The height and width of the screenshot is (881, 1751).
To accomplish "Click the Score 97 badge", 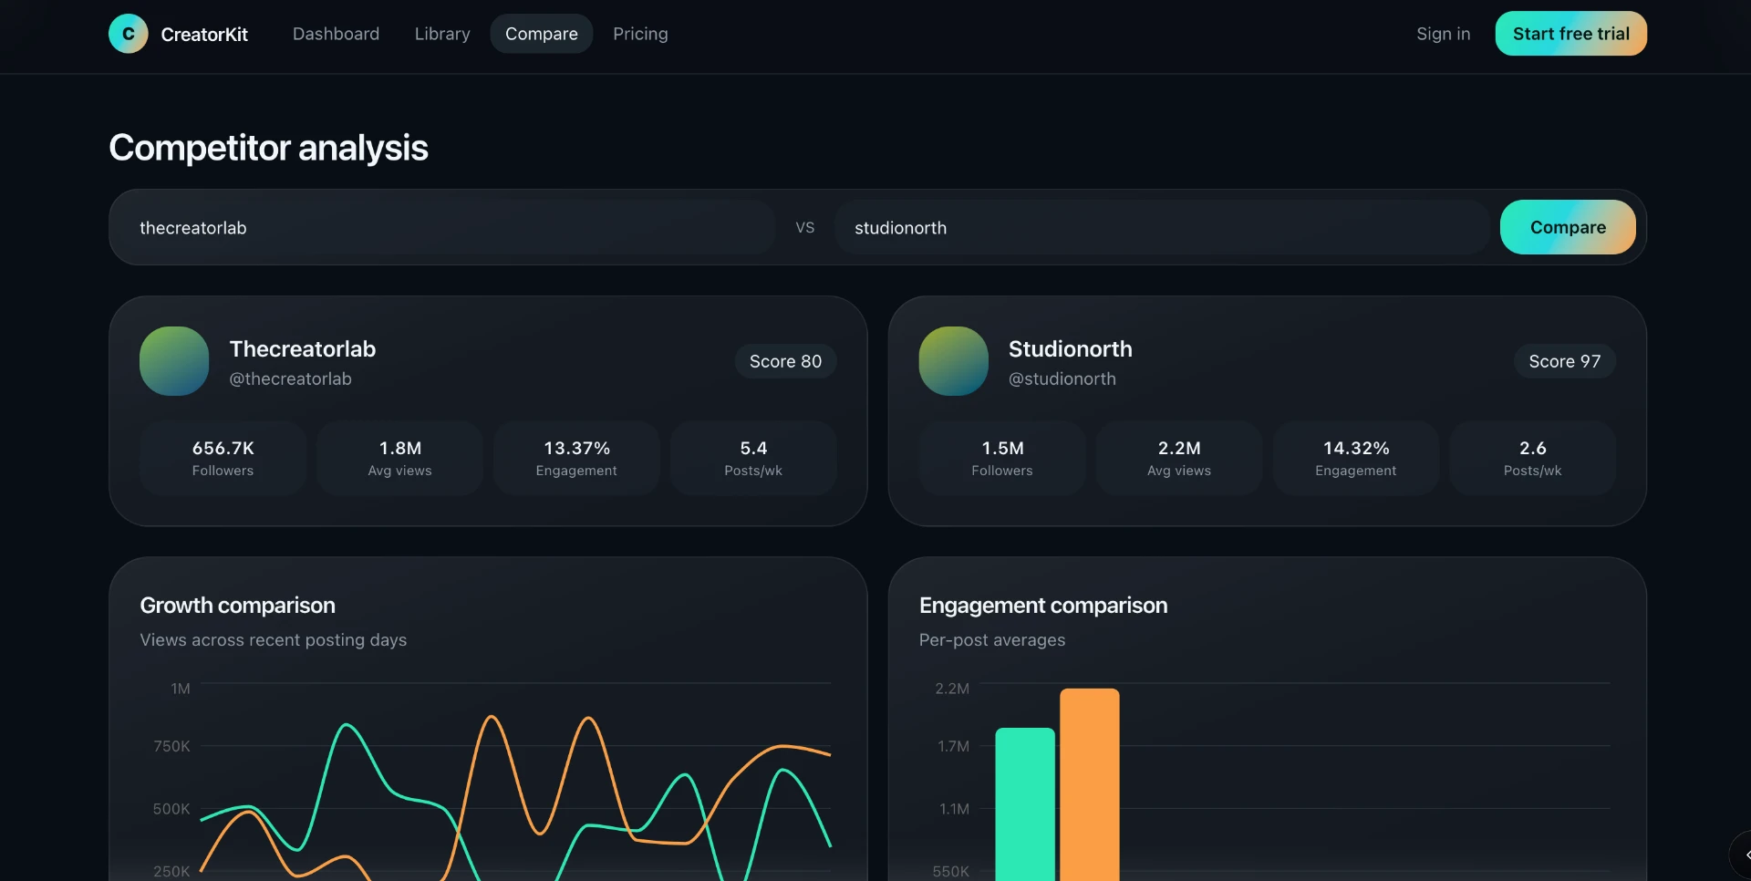I will (x=1565, y=361).
